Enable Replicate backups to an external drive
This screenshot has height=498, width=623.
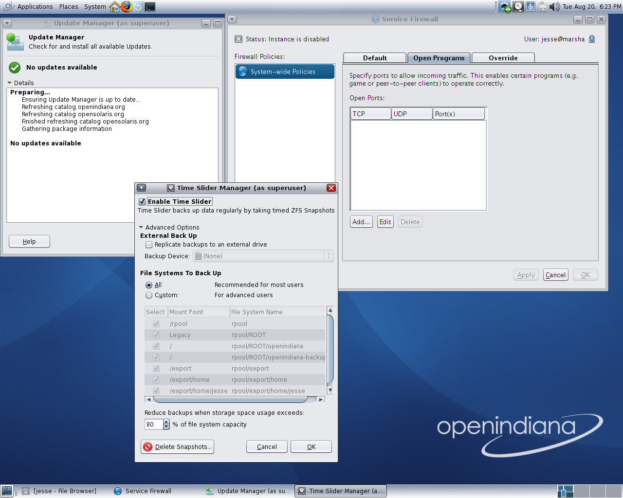[149, 245]
